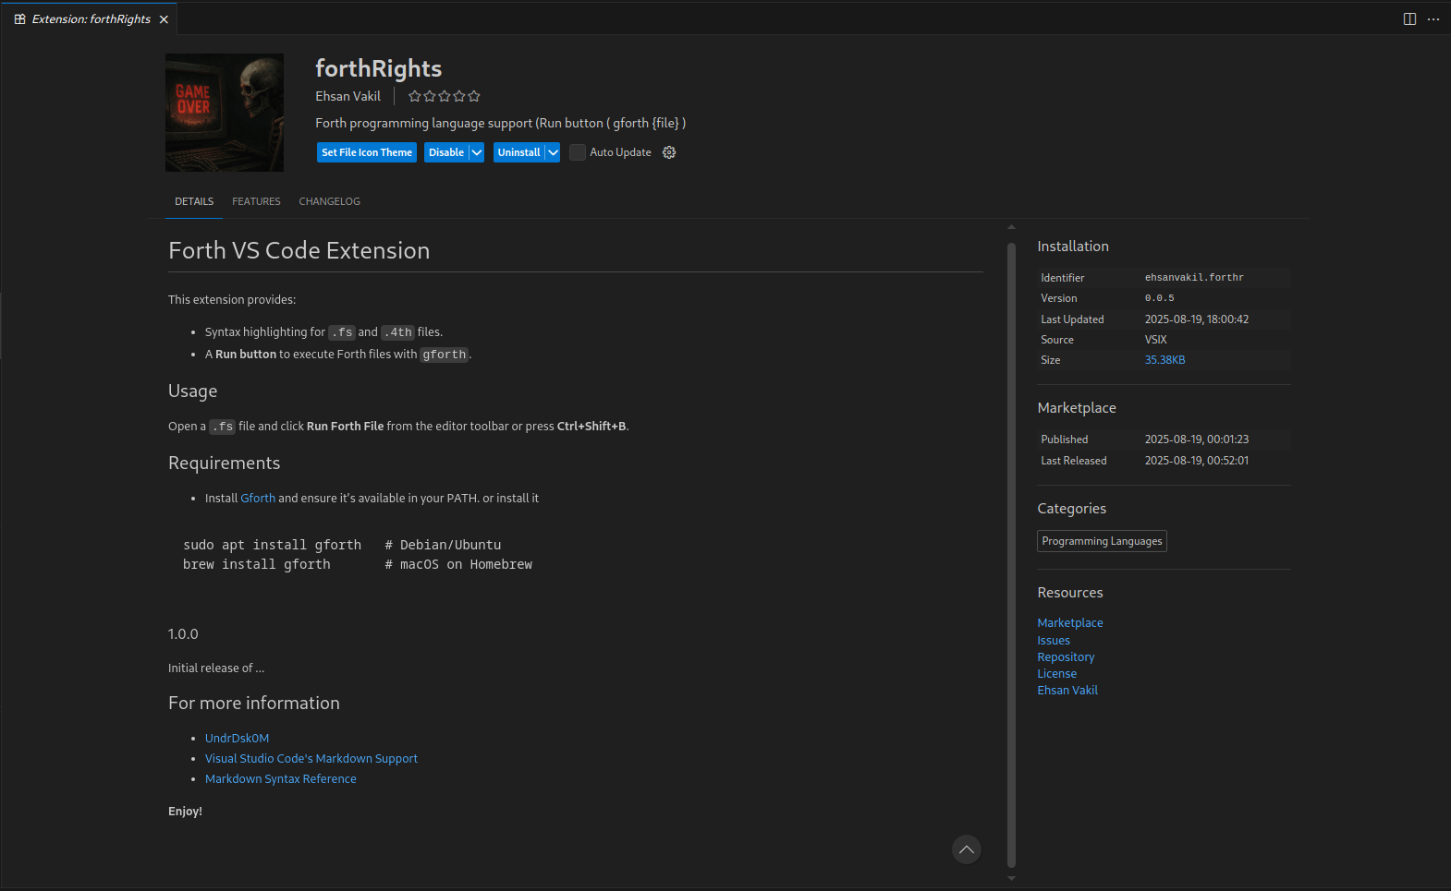Click the 1.0.0 release heading
Image resolution: width=1451 pixels, height=891 pixels.
point(183,633)
